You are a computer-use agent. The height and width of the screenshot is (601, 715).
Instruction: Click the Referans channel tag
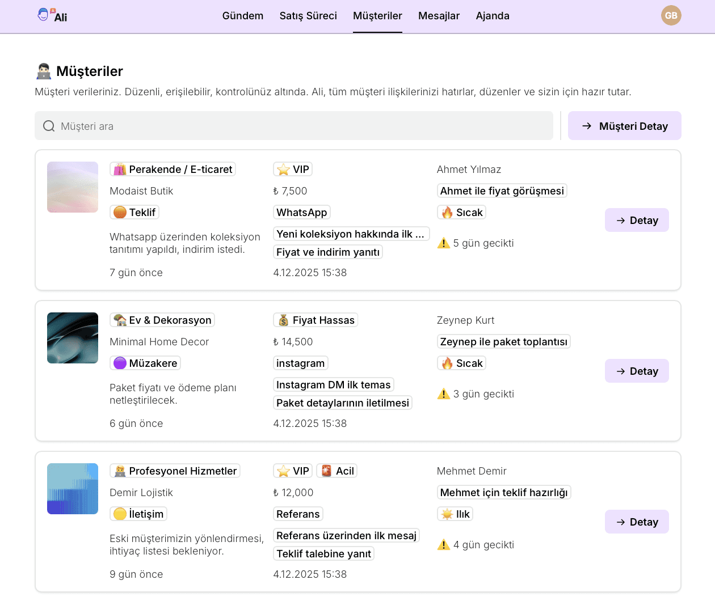(x=298, y=514)
